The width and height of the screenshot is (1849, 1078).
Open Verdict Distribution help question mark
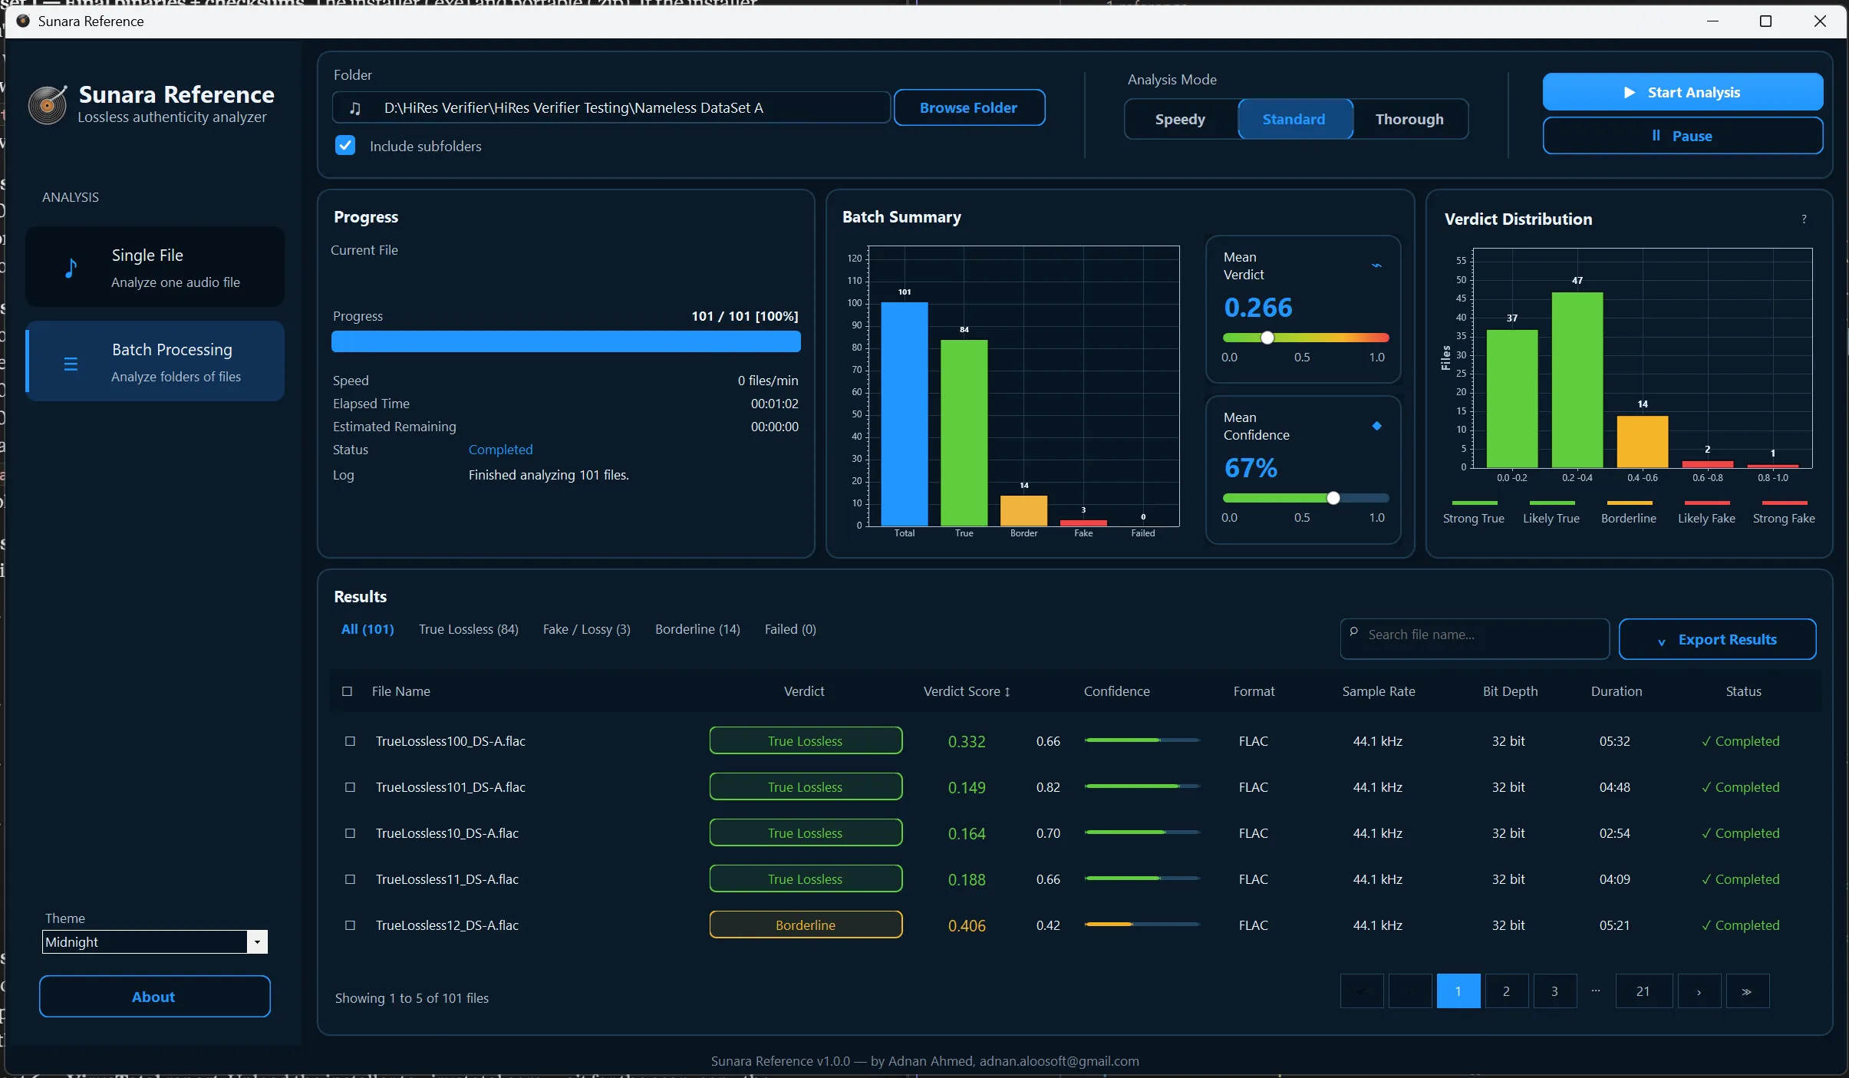pyautogui.click(x=1804, y=219)
